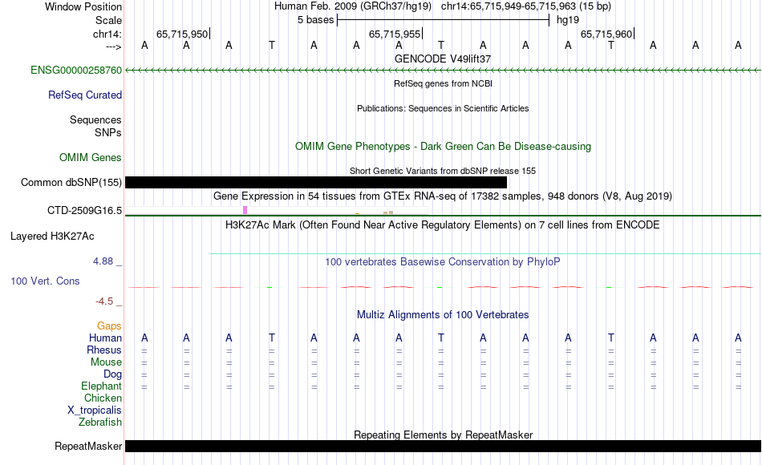Click the Gaps row label
The image size is (762, 465).
(x=109, y=325)
